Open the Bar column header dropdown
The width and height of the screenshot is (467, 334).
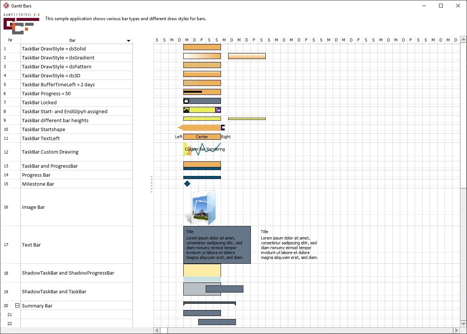[128, 40]
